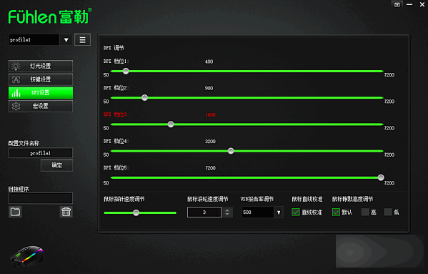Open the hamburger menu beside the profile dropdown
Viewport: 428px width, 274px height.
(82, 40)
